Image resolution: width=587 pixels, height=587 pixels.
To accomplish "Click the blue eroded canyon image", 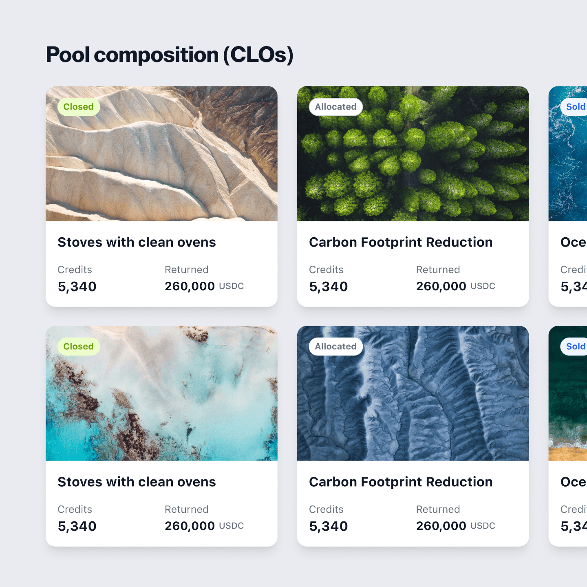I will 413,393.
